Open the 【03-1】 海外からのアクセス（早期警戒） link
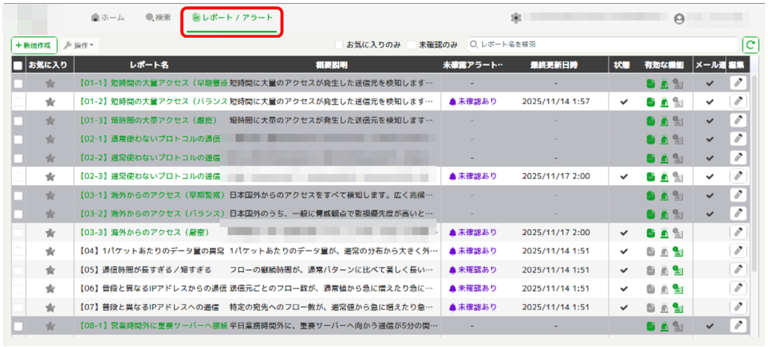 point(152,196)
